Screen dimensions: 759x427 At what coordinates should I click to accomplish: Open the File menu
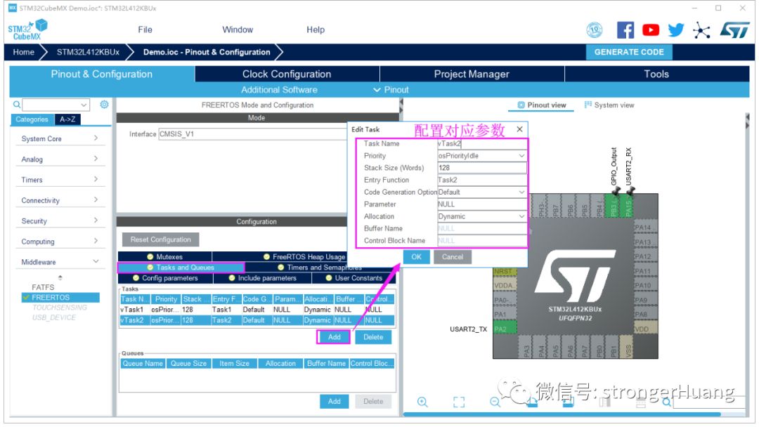(145, 29)
